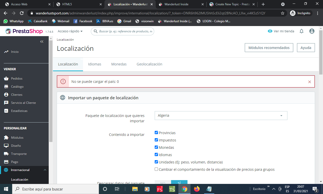The height and width of the screenshot is (194, 323).
Task: Open Chrome from the Windows taskbar
Action: (184, 189)
